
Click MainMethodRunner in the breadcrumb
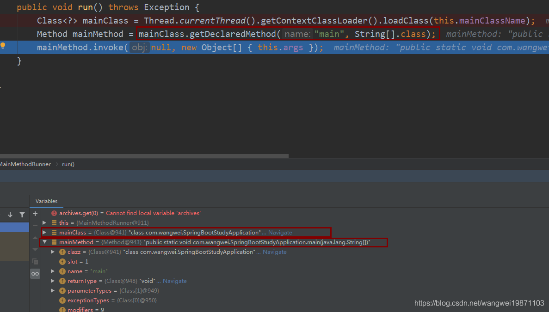[x=25, y=164]
